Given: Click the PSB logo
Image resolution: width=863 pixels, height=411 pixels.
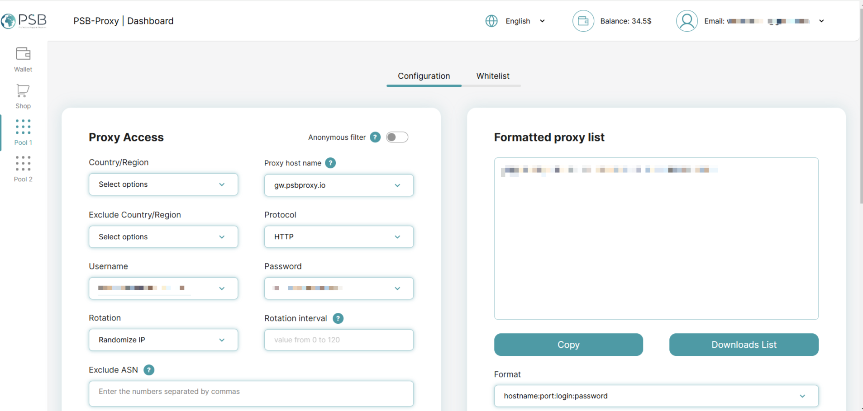Looking at the screenshot, I should (x=24, y=21).
